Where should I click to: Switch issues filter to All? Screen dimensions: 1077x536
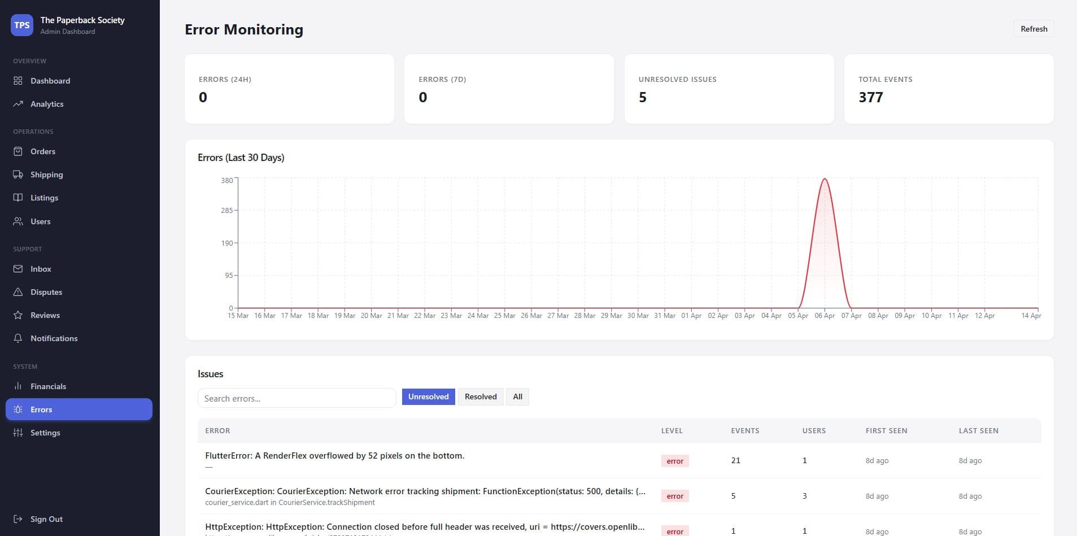517,396
